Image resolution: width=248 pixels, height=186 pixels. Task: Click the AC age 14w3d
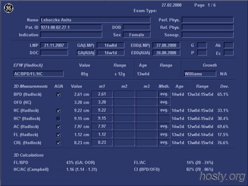coord(178,127)
